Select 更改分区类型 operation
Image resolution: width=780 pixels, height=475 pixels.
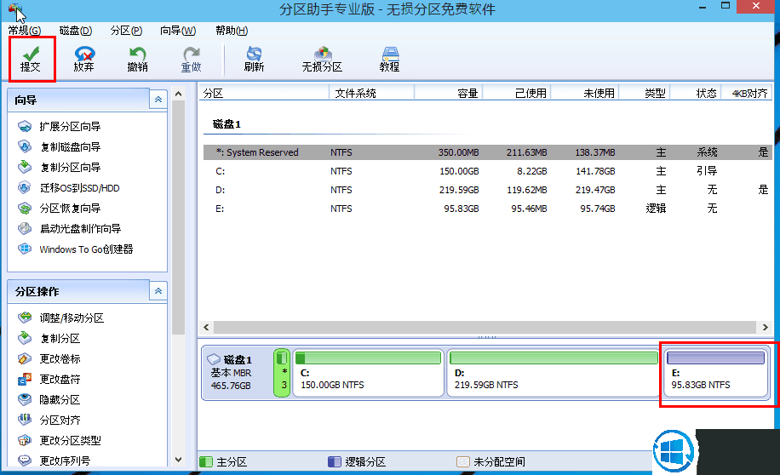click(60, 440)
